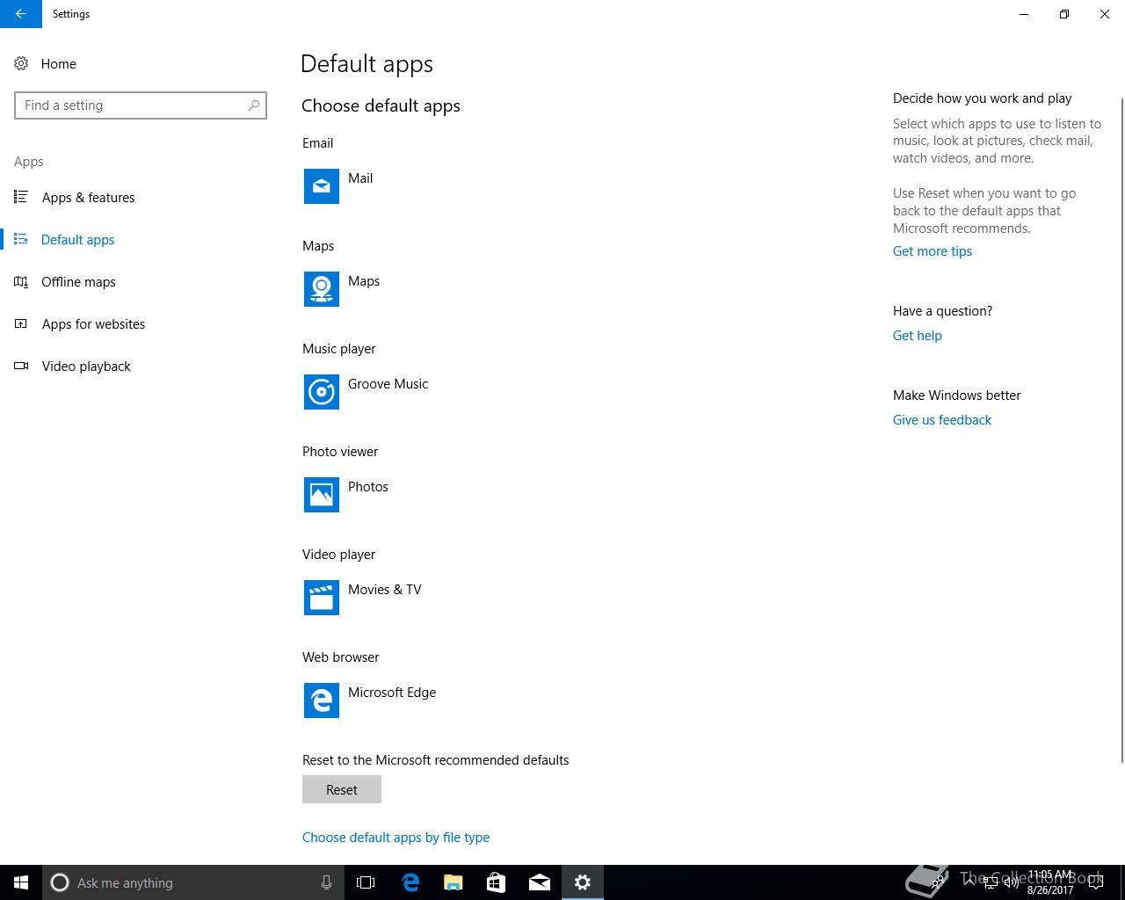Click the Cortana circle icon
Image resolution: width=1125 pixels, height=900 pixels.
[x=60, y=882]
